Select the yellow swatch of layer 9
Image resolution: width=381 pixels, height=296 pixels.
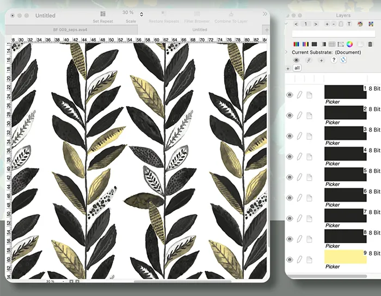345,257
